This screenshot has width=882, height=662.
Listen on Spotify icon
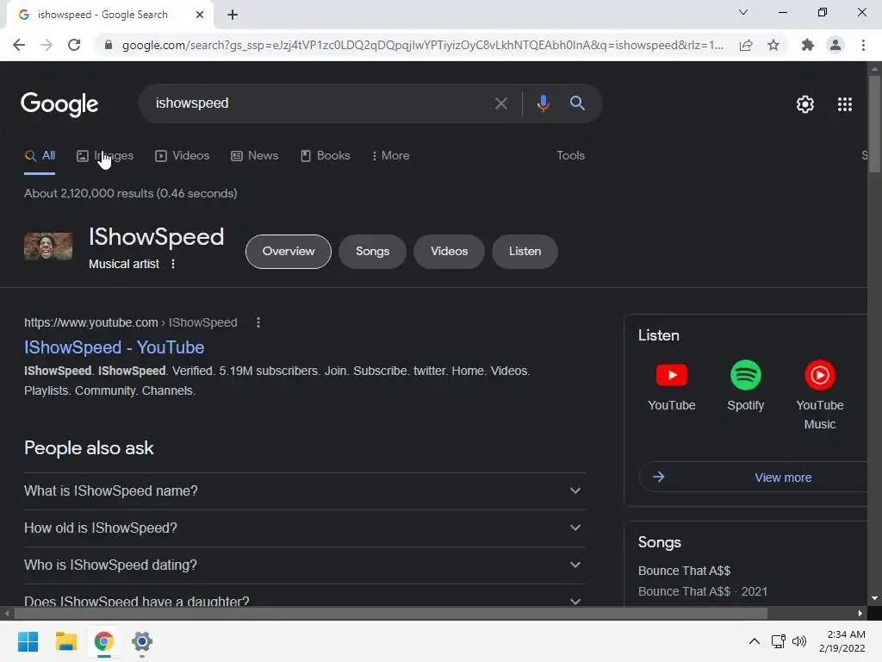point(745,375)
